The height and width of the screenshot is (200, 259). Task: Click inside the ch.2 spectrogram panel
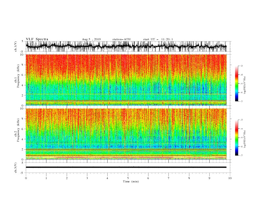pyautogui.click(x=126, y=134)
